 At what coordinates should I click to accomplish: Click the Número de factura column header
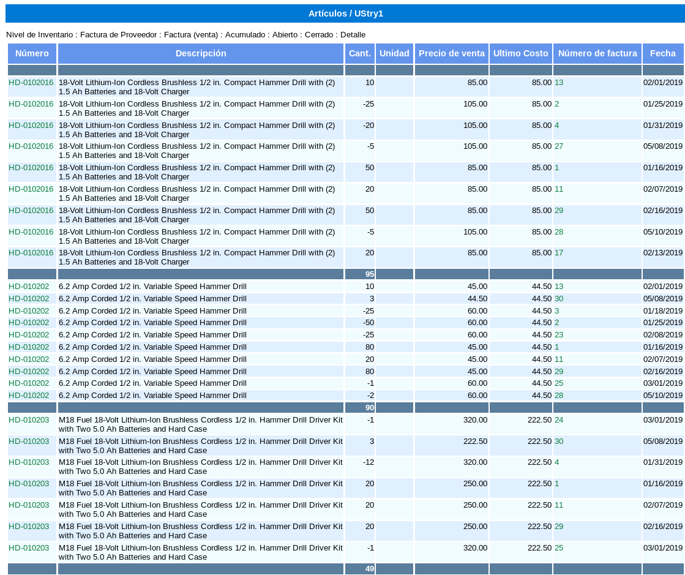click(597, 54)
